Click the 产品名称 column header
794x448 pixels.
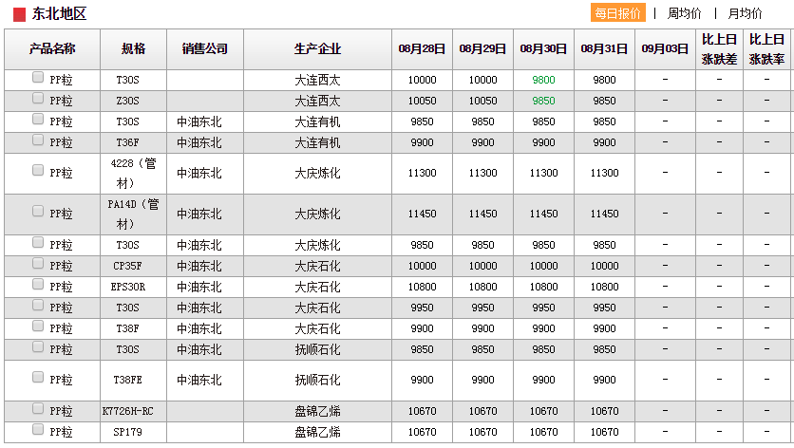pos(52,49)
